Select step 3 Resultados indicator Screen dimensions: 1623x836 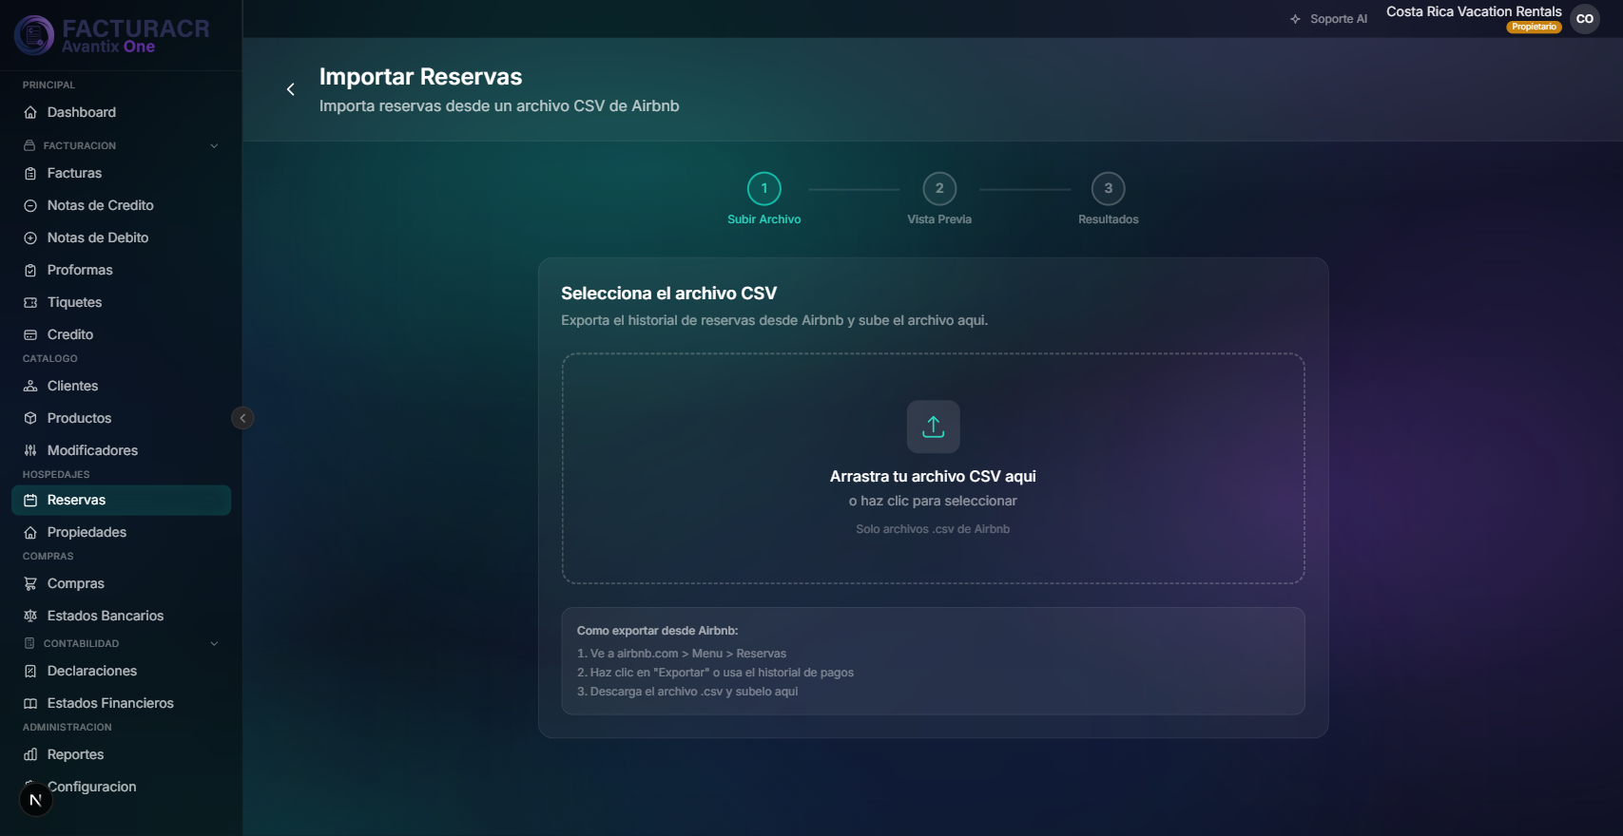point(1108,188)
